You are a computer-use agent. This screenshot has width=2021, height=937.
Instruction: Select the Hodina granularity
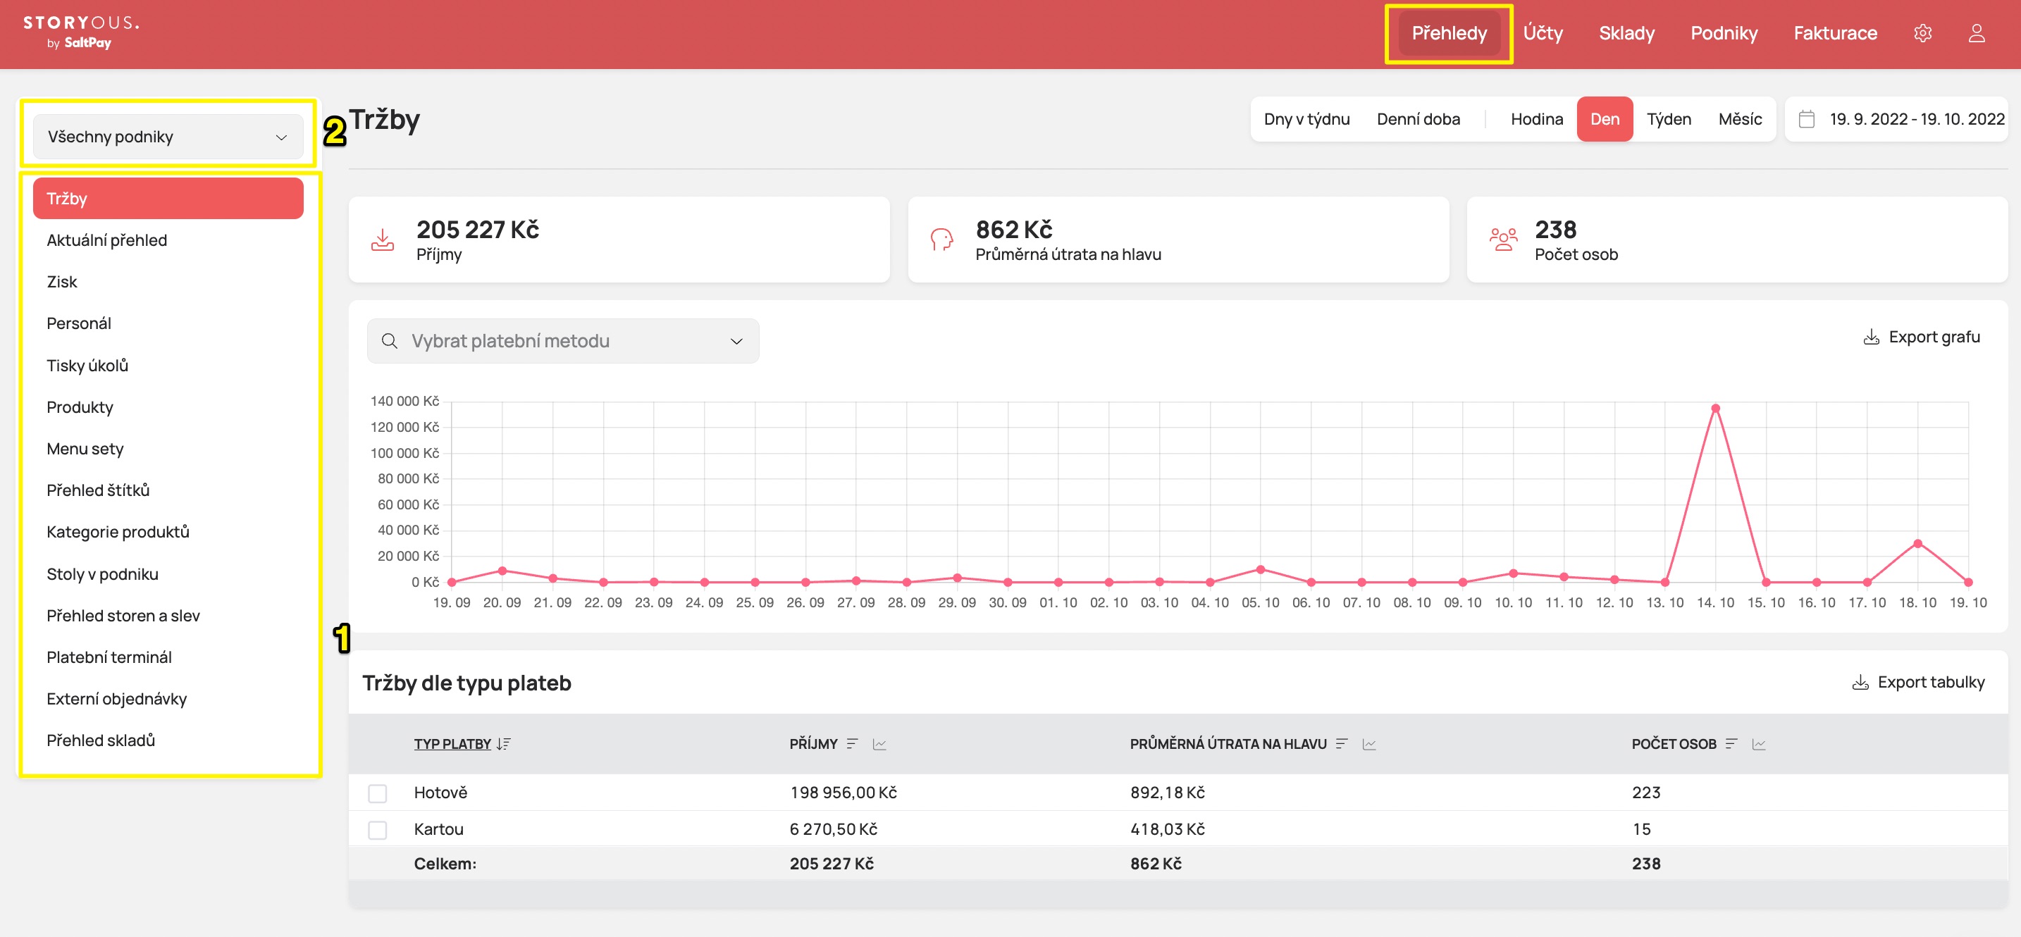1536,119
